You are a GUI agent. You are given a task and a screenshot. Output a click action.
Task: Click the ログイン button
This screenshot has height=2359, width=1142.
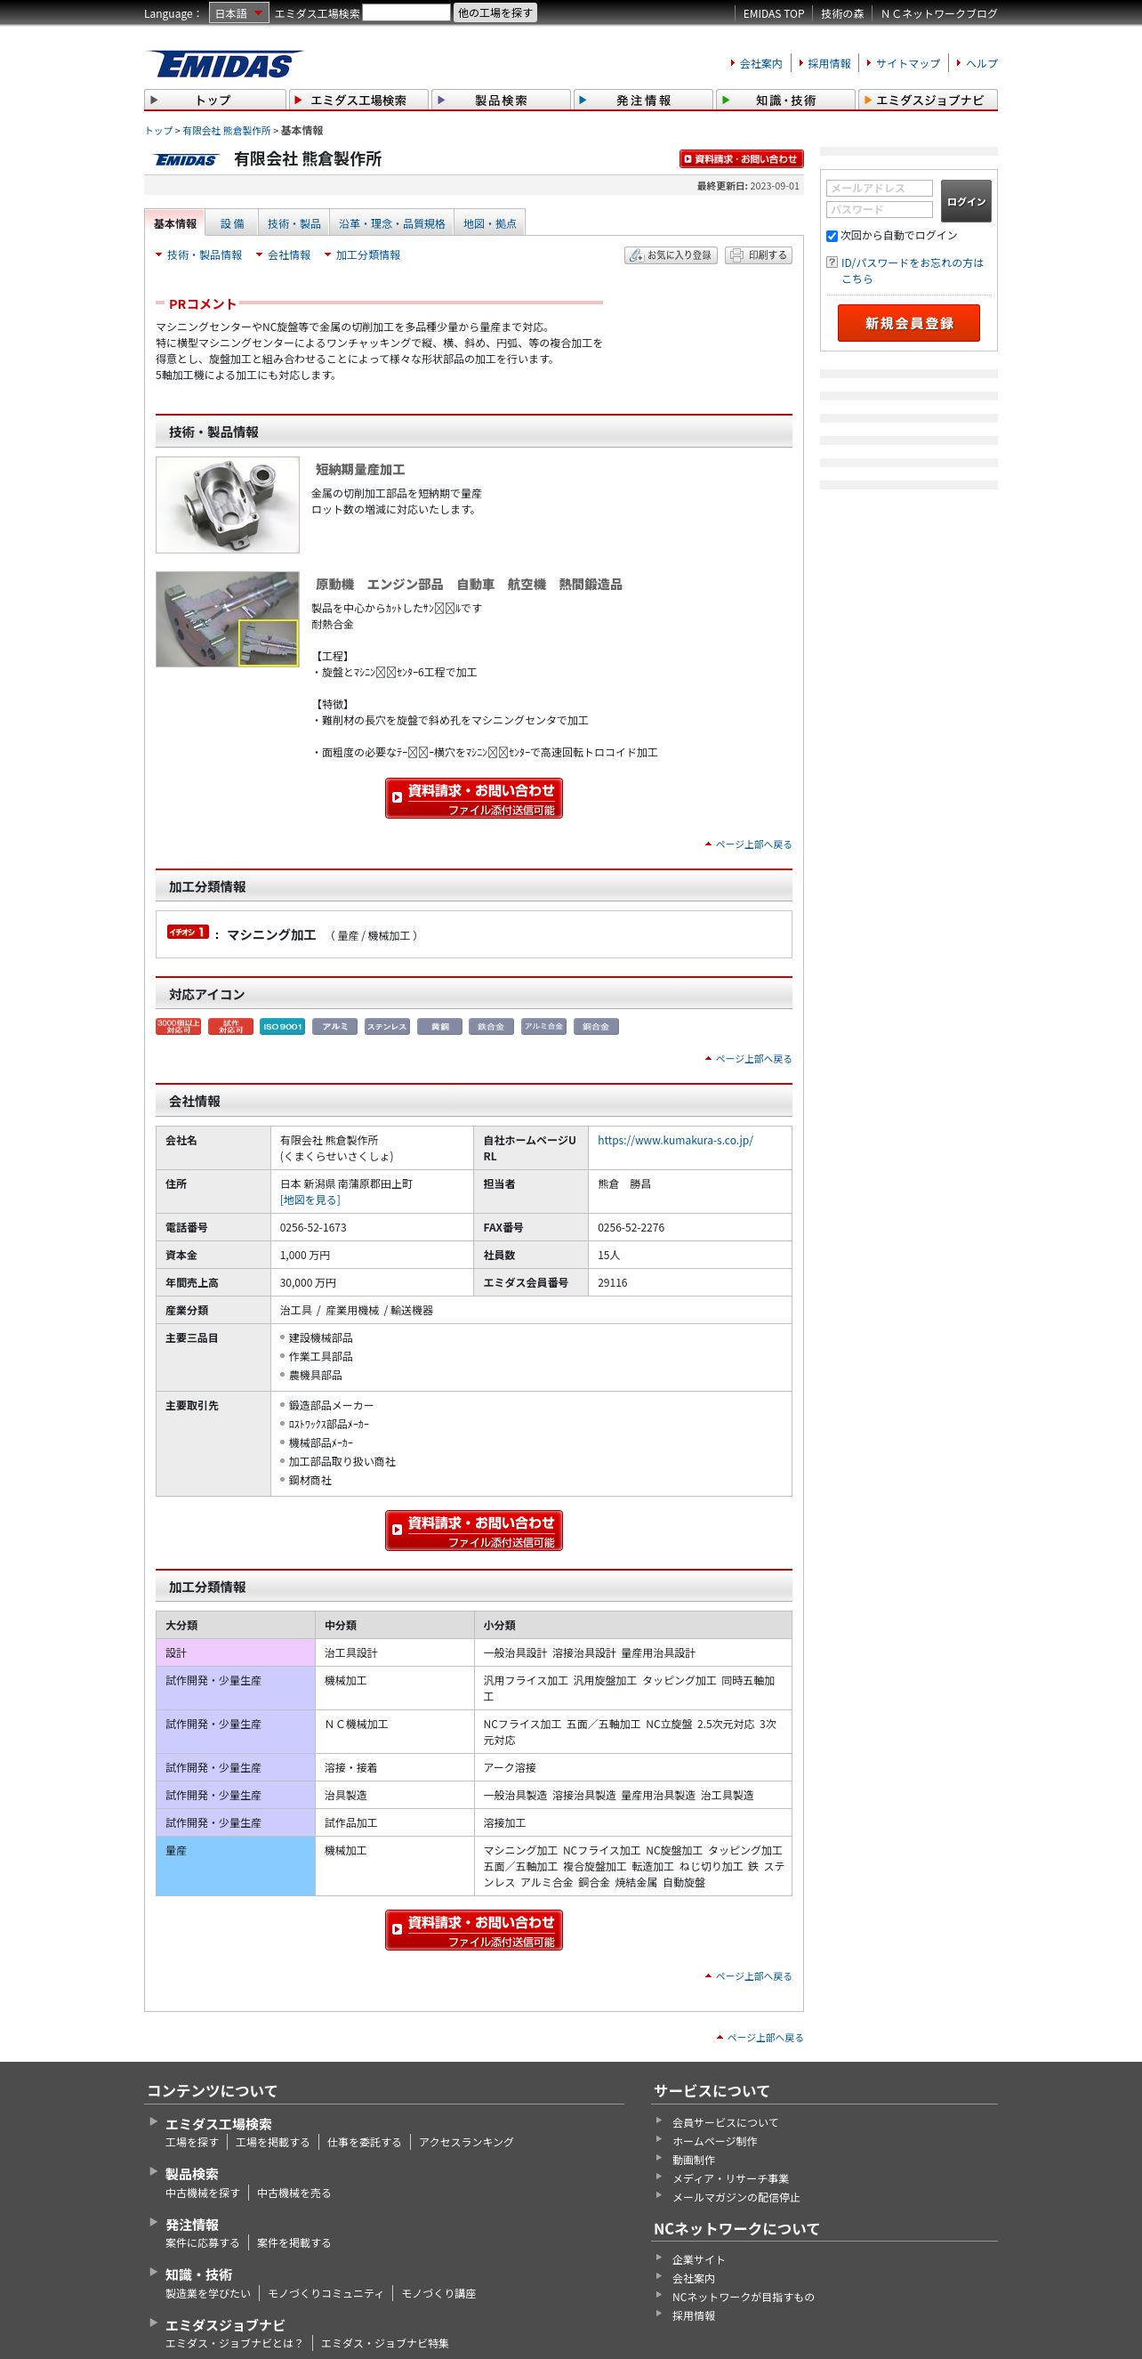(966, 200)
